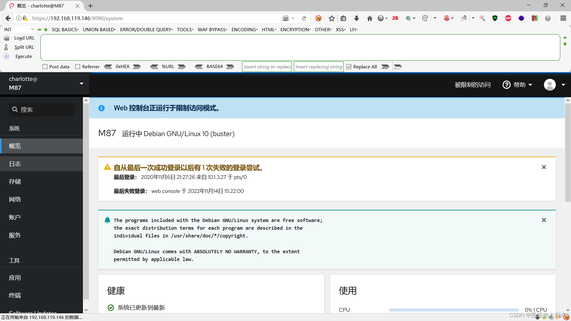Expand the ENCODING menu
Image resolution: width=571 pixels, height=321 pixels.
244,29
